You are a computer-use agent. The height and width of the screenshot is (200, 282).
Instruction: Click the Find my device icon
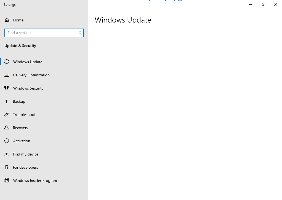7,154
